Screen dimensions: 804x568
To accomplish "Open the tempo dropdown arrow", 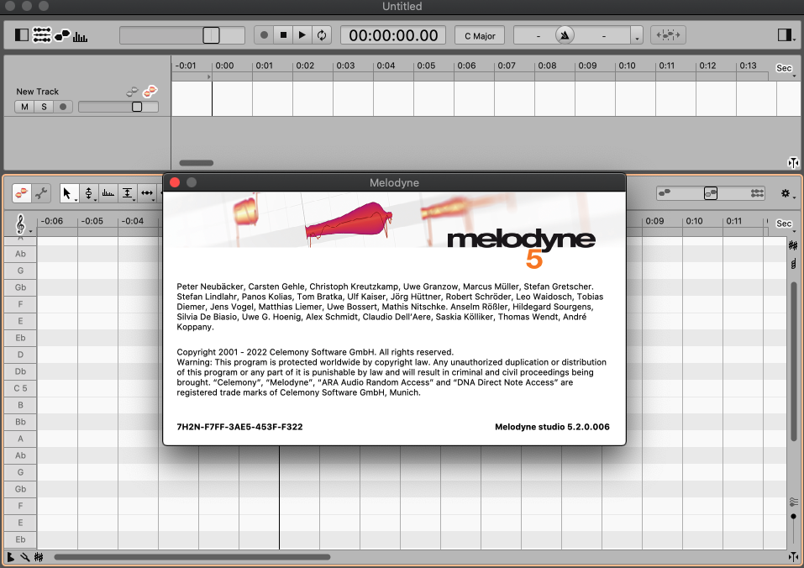I will 636,36.
